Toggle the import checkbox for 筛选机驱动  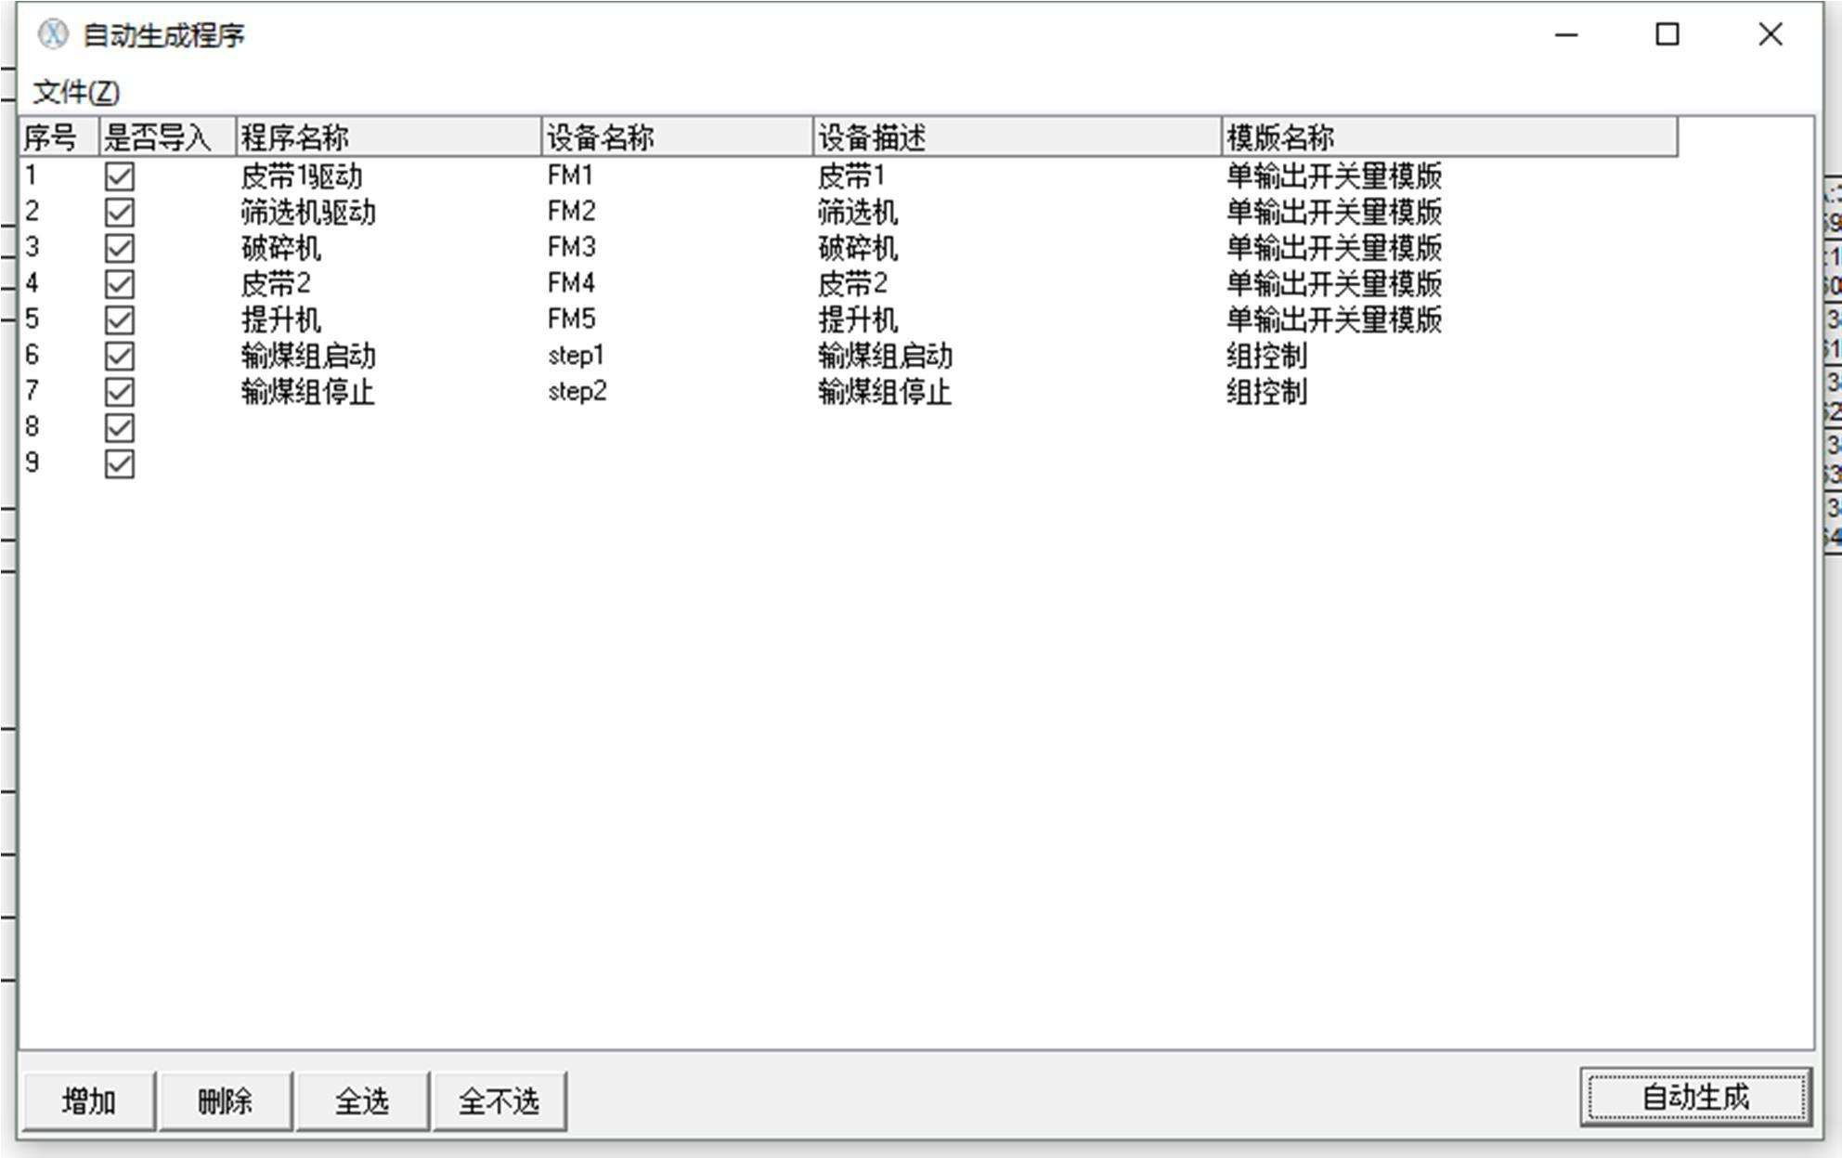[x=121, y=211]
